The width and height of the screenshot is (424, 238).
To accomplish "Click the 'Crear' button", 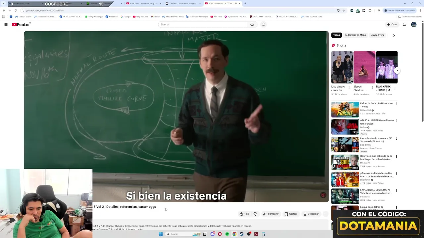I will click(392, 24).
